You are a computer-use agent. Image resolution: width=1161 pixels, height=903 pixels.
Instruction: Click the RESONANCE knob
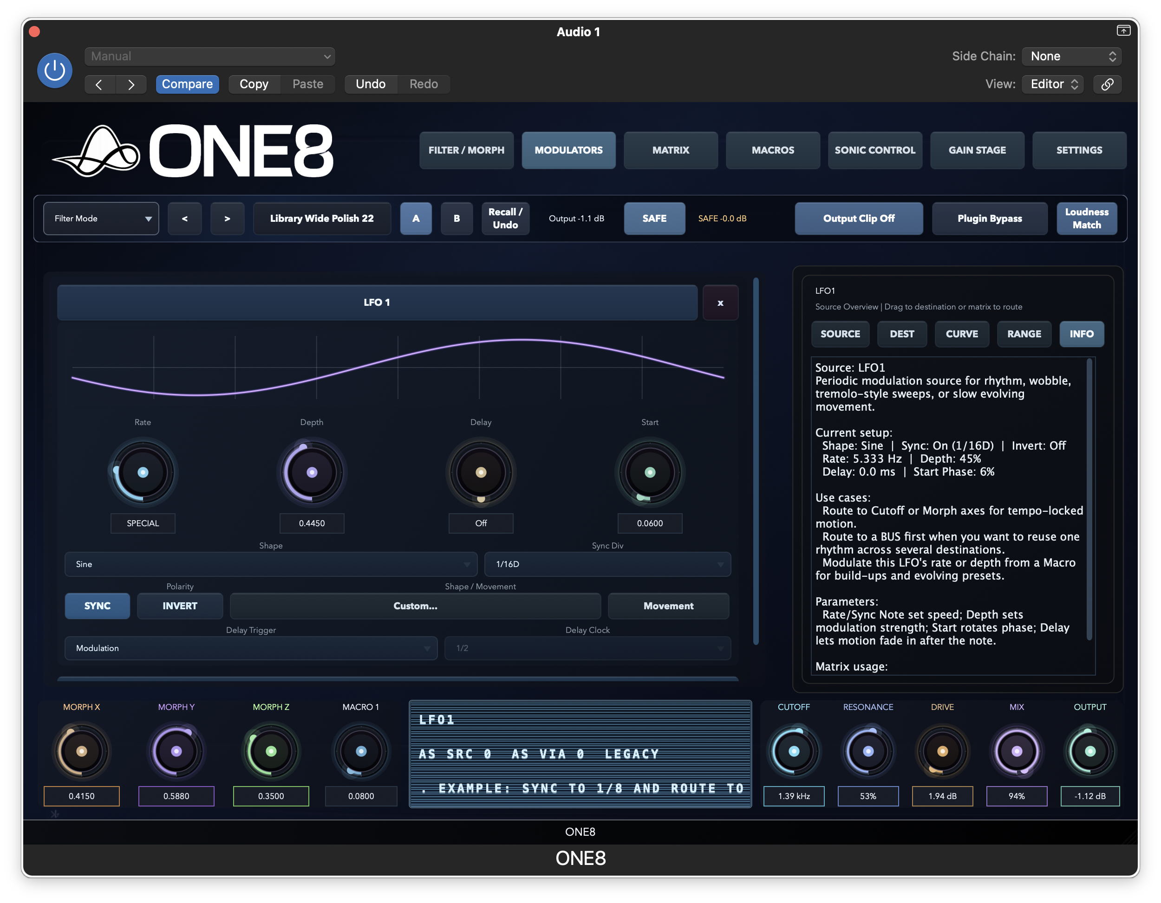[x=868, y=751]
